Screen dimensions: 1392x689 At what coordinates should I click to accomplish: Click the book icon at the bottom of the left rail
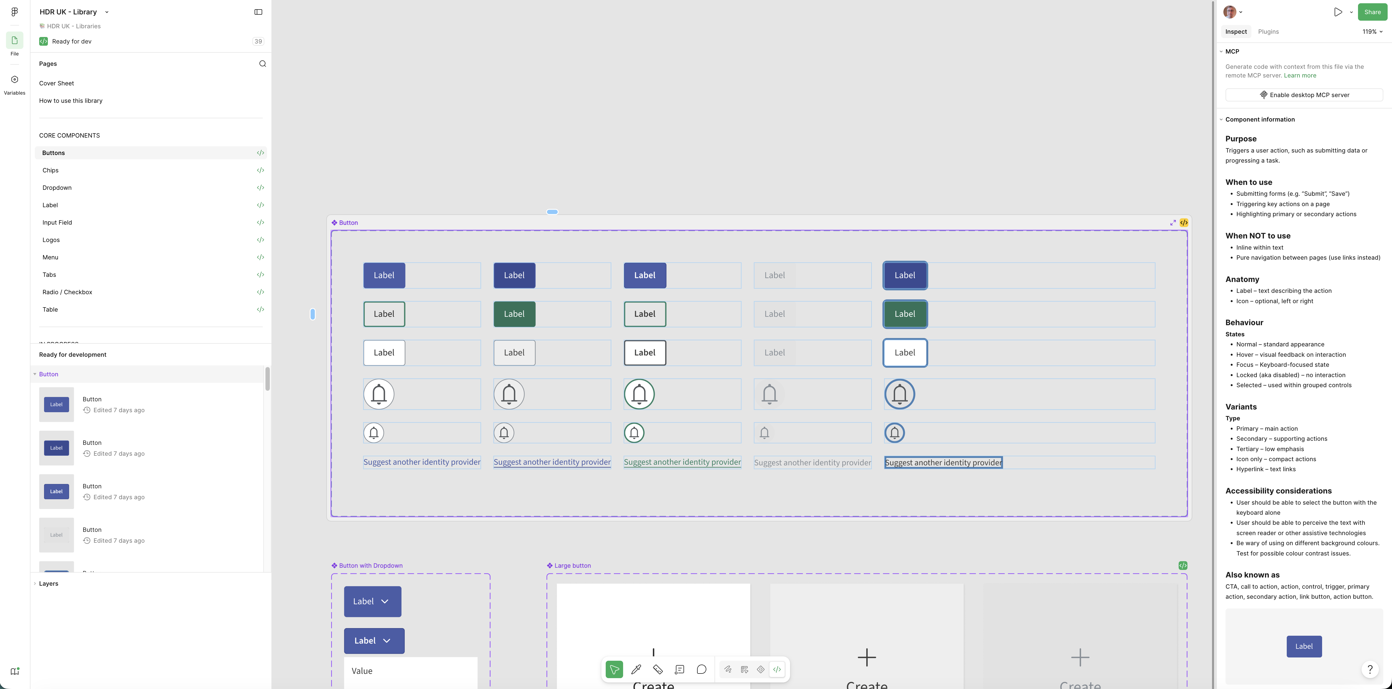(x=15, y=671)
